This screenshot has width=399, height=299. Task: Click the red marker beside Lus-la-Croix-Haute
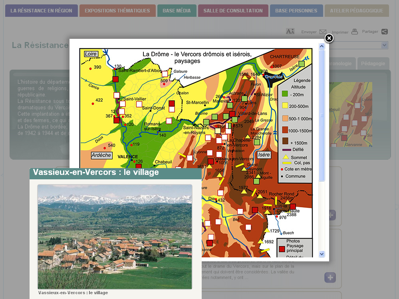[x=293, y=207]
